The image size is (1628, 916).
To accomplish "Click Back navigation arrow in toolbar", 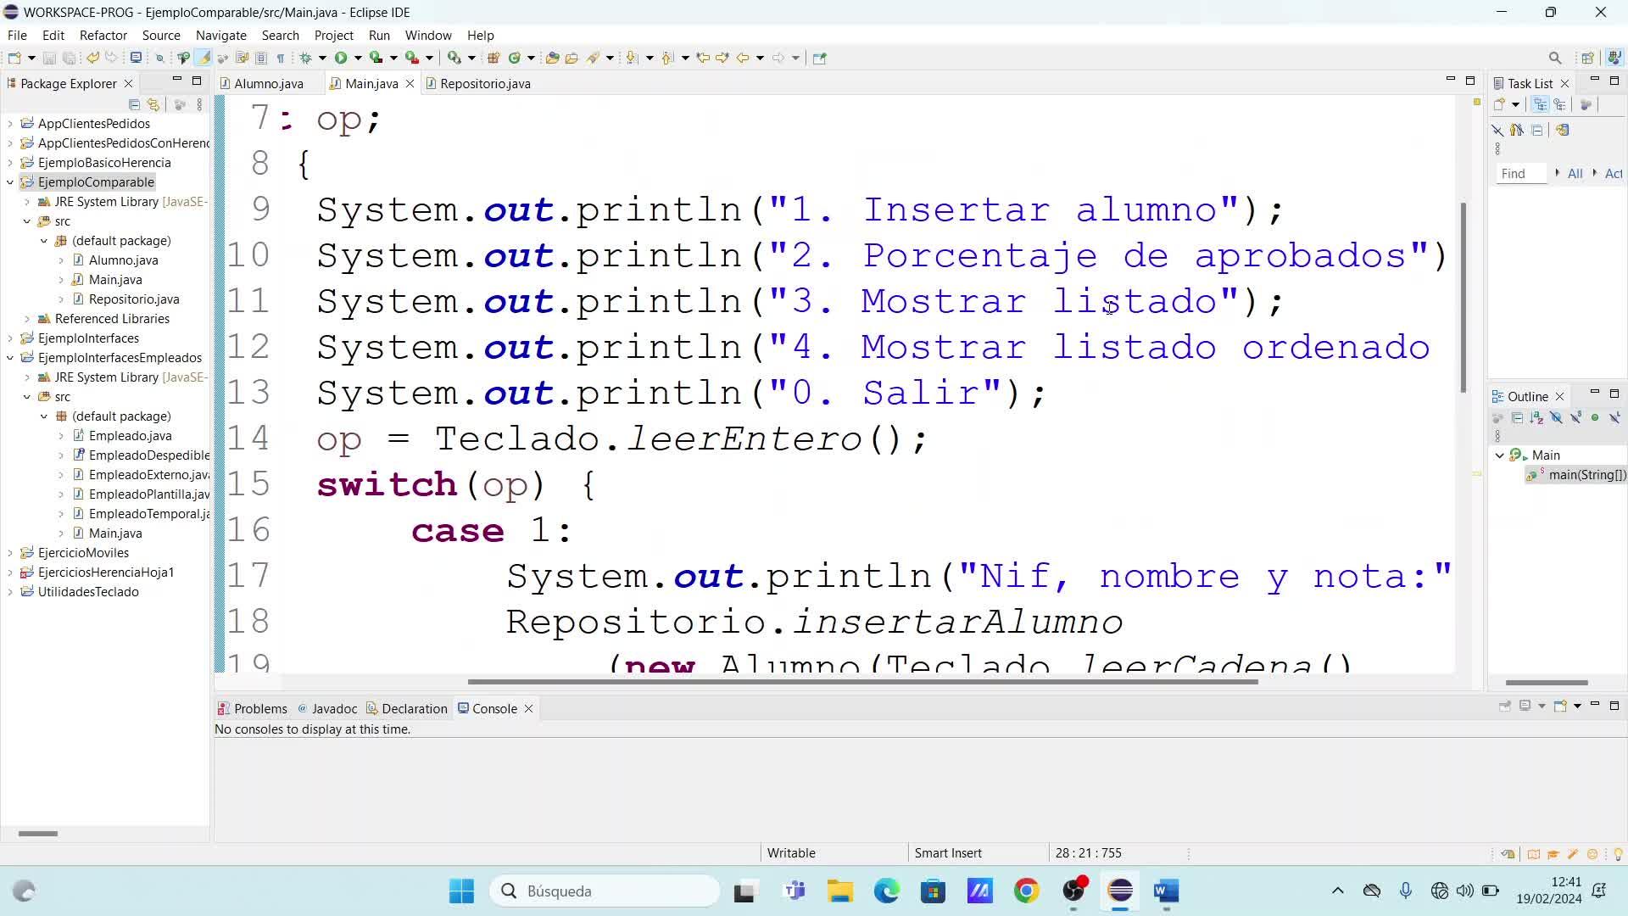I will pos(743,58).
